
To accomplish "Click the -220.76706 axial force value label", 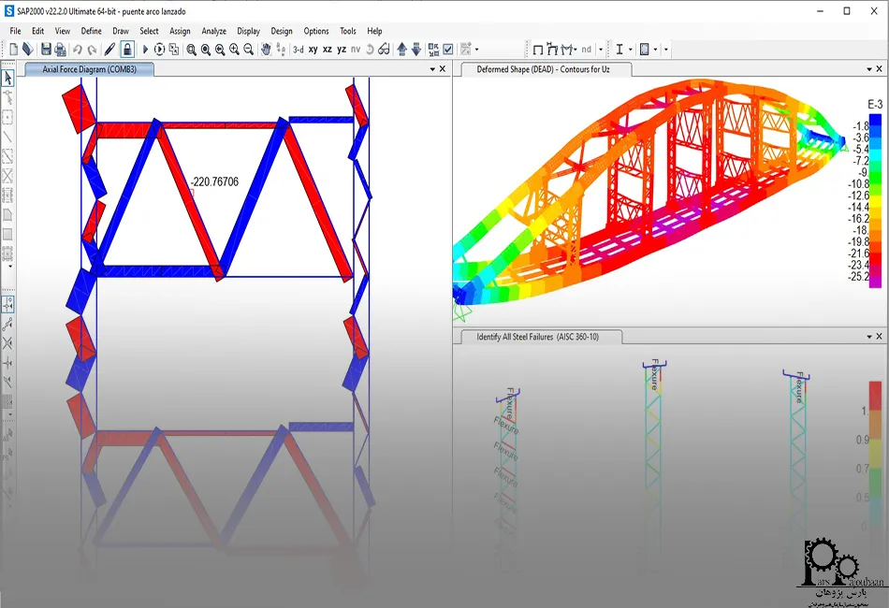I will 214,181.
